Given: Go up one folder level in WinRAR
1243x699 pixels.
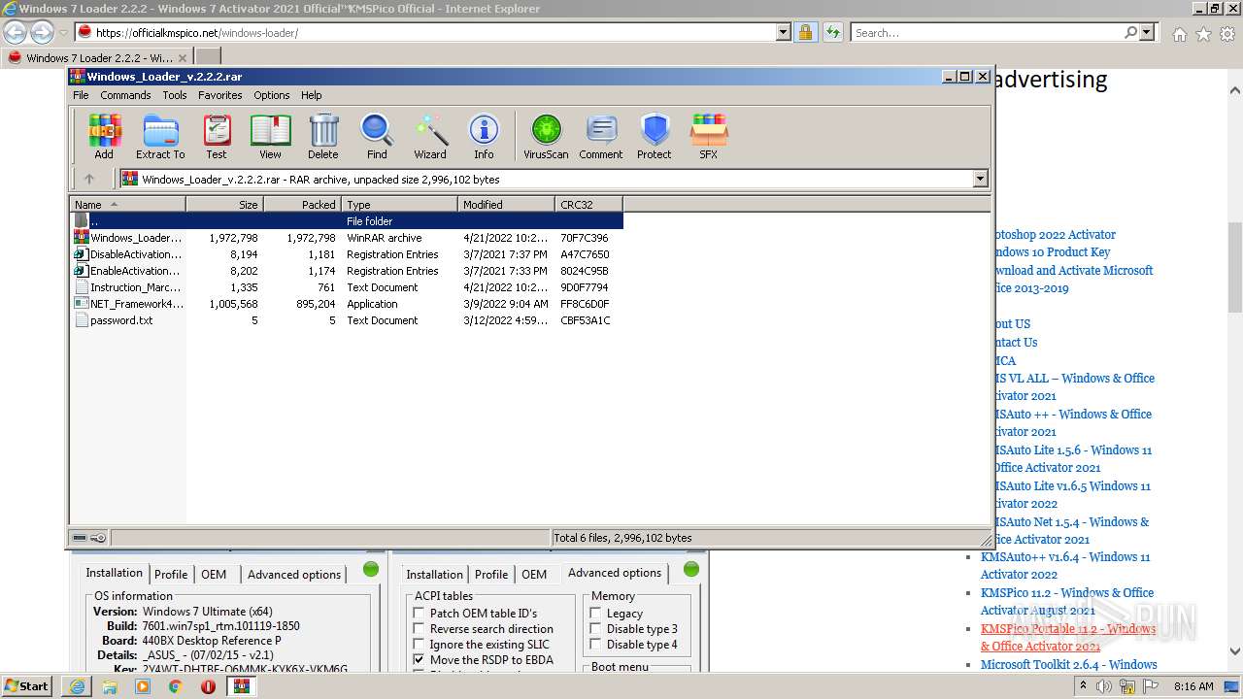Looking at the screenshot, I should pyautogui.click(x=89, y=179).
